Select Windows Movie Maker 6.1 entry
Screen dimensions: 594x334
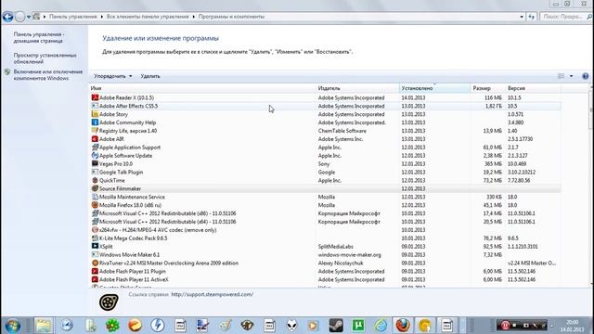pyautogui.click(x=326, y=254)
